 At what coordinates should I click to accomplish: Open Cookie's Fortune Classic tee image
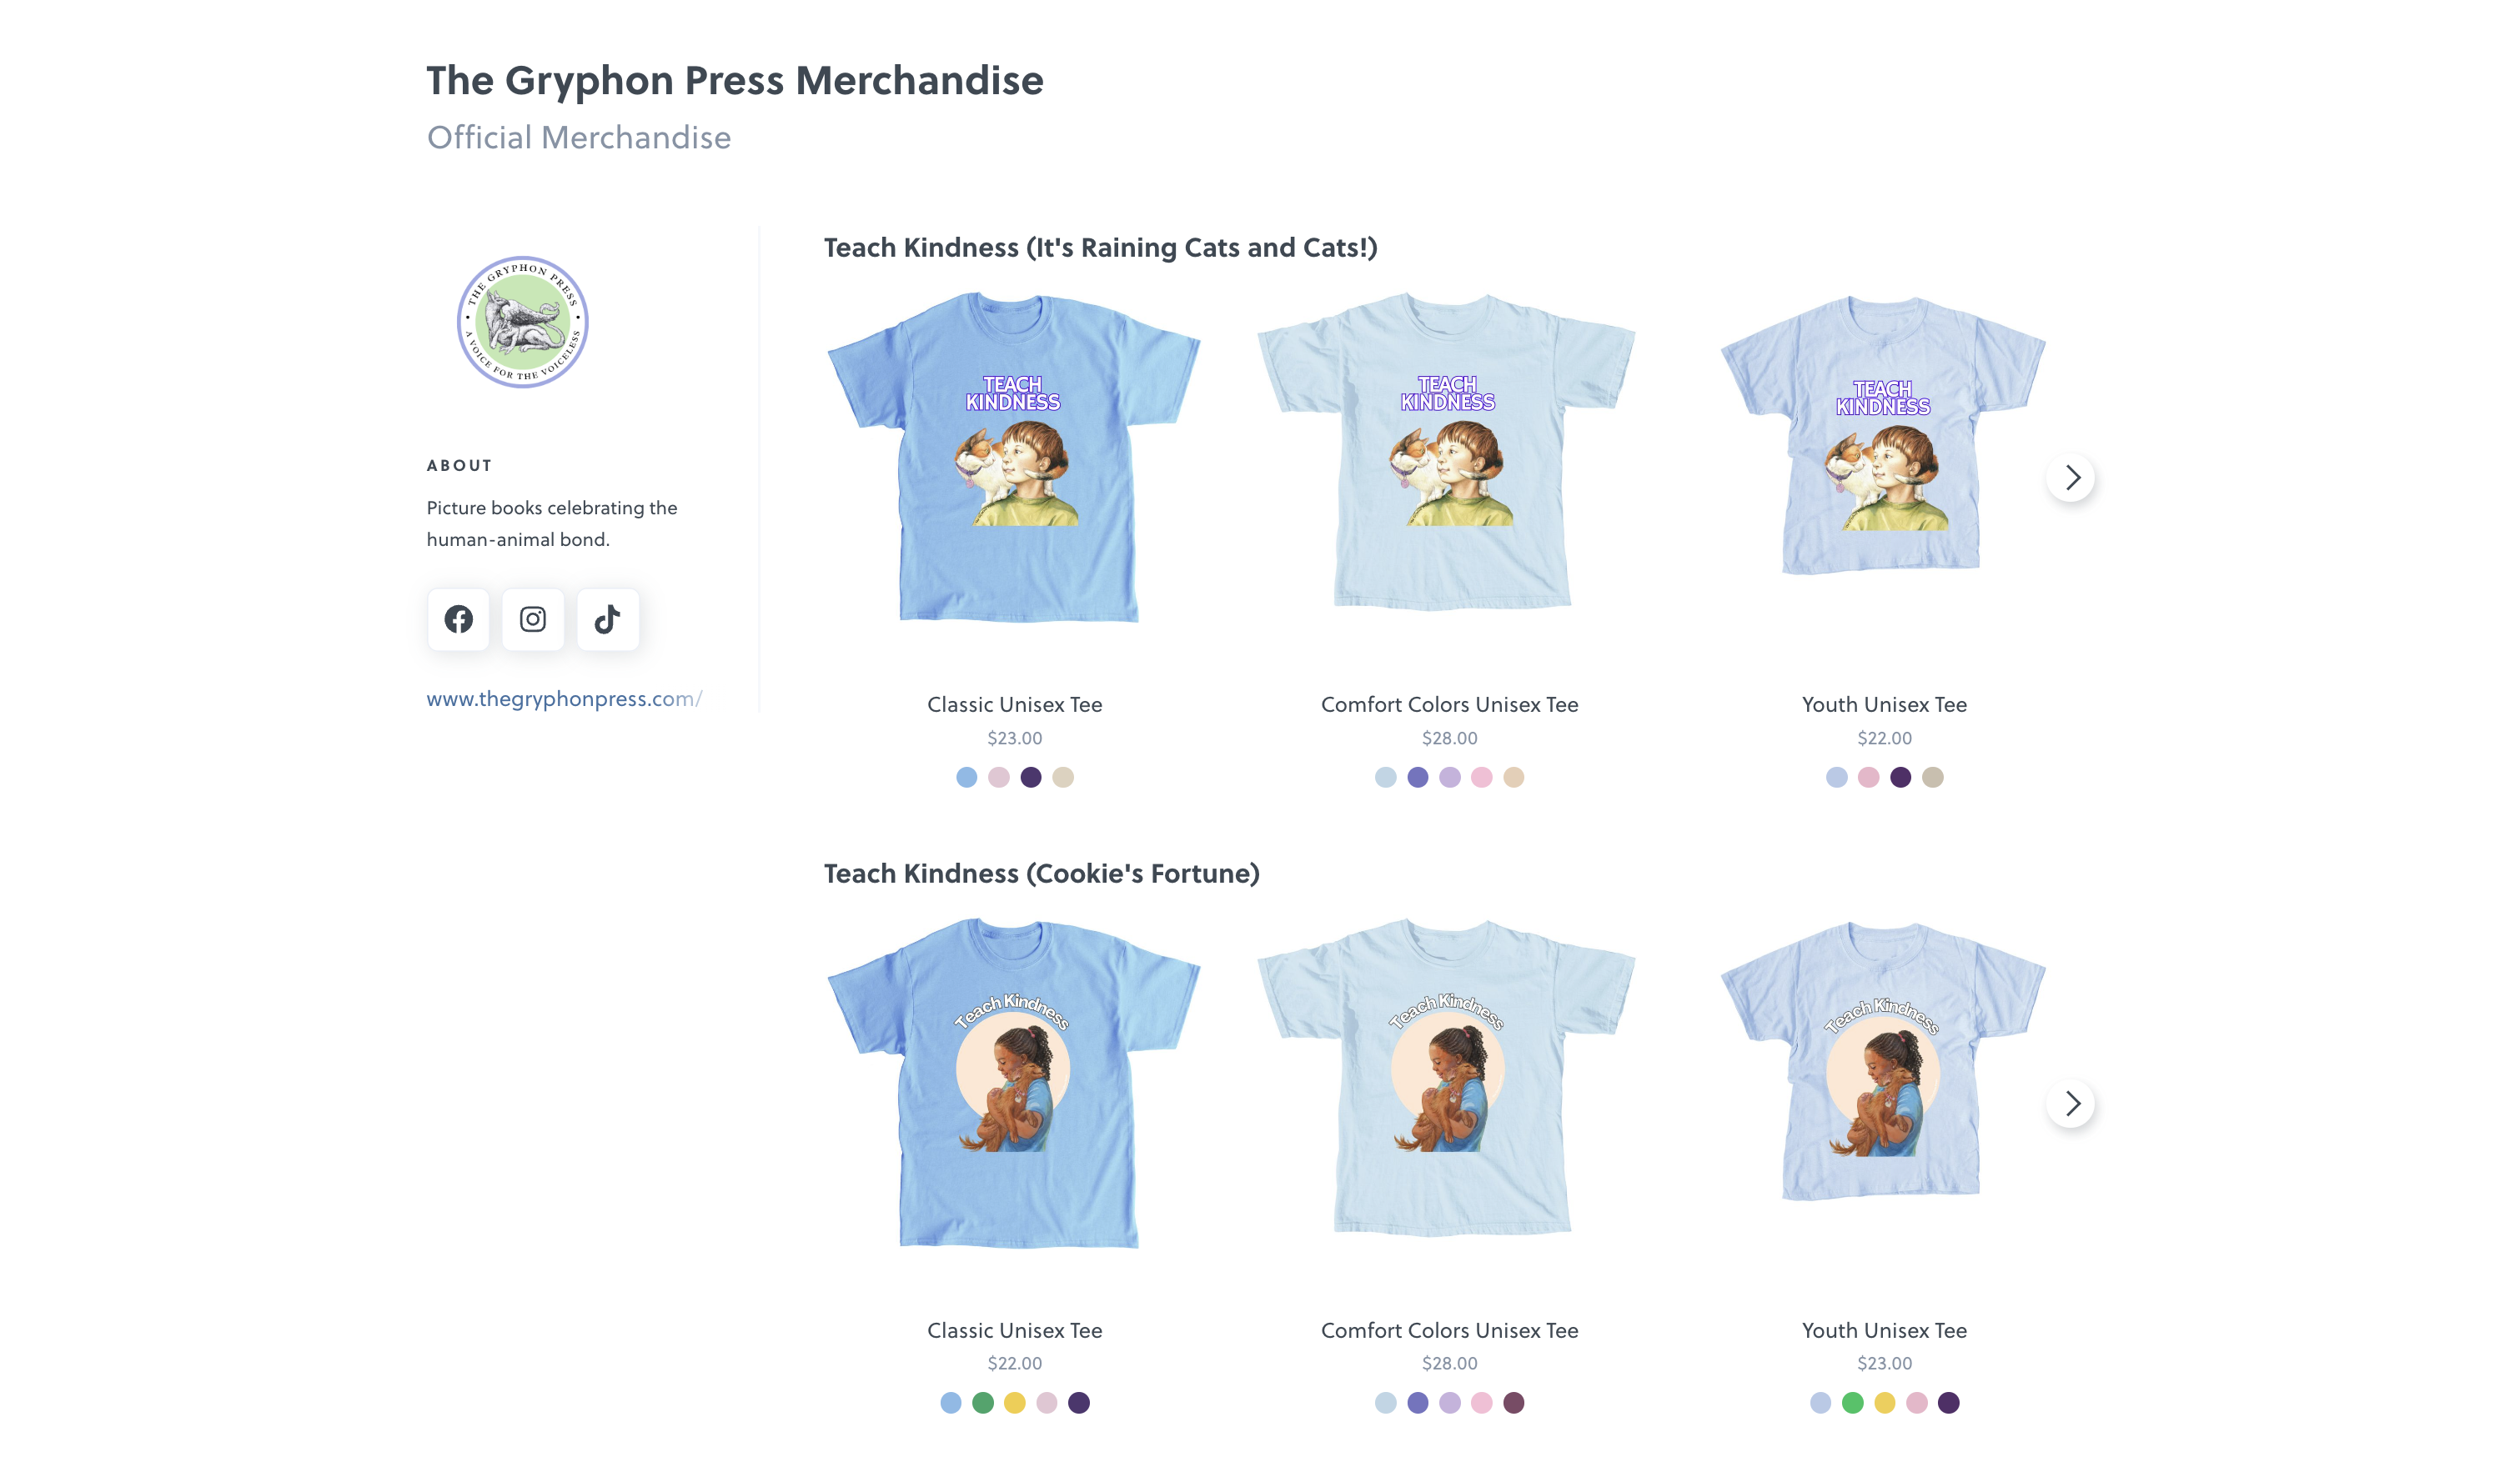click(1014, 1084)
